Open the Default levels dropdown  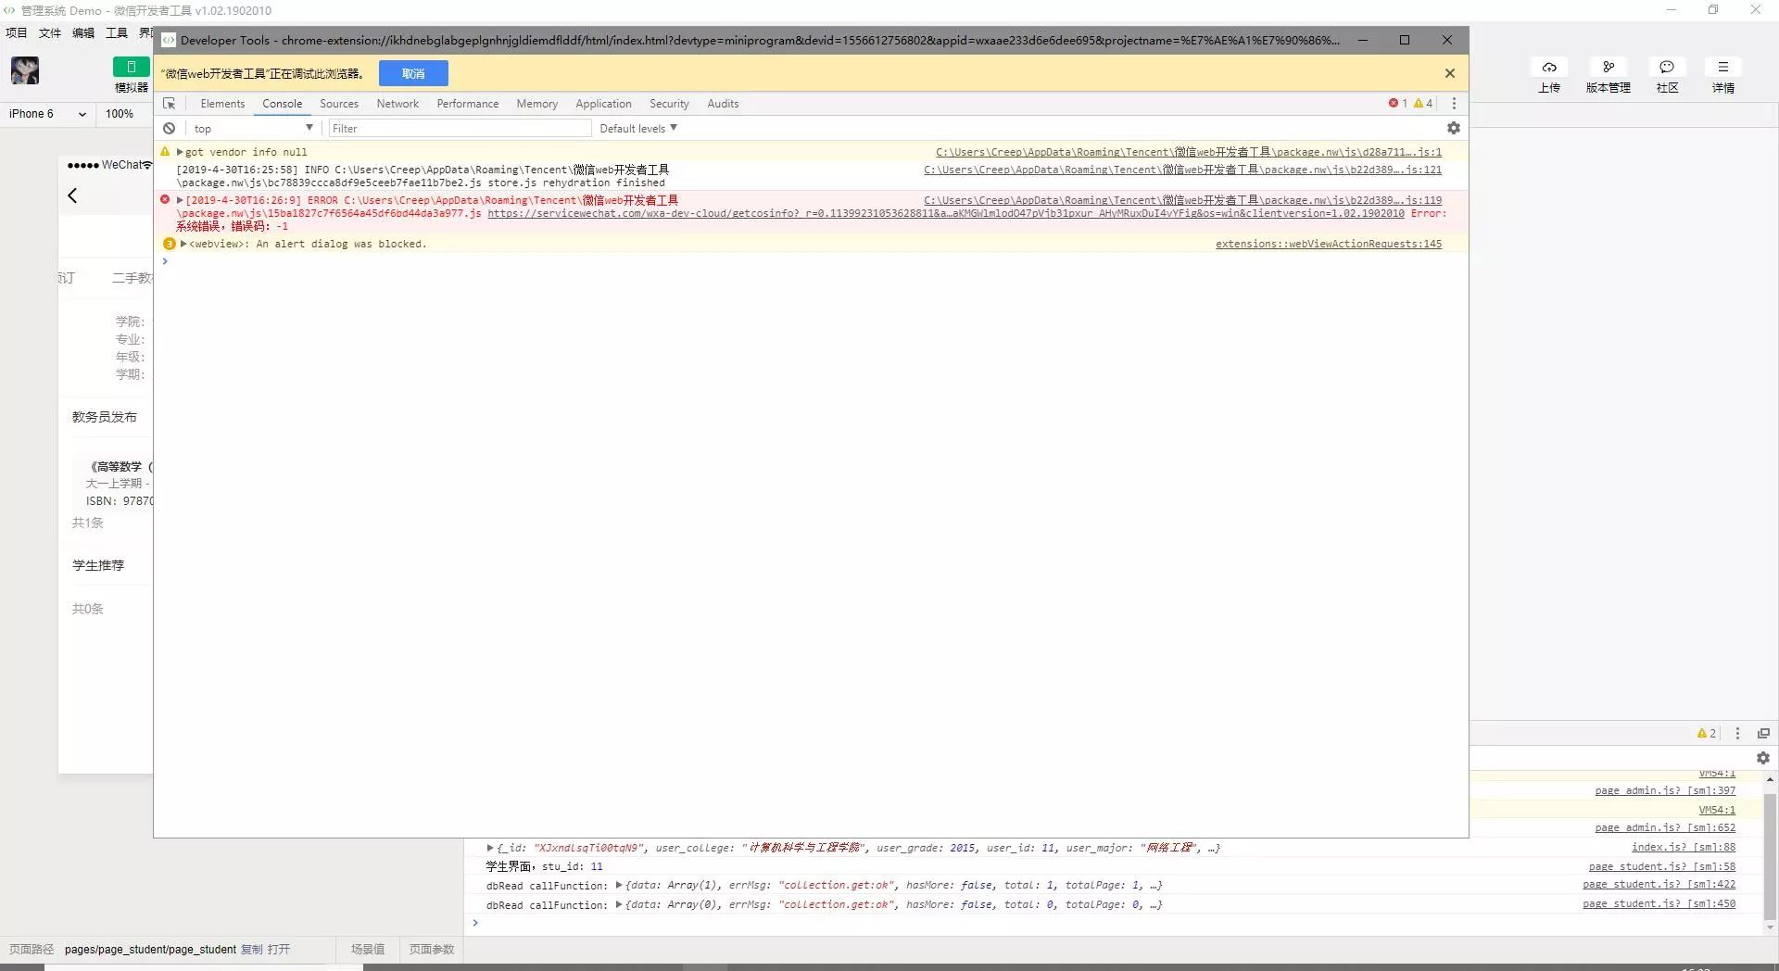pos(638,129)
